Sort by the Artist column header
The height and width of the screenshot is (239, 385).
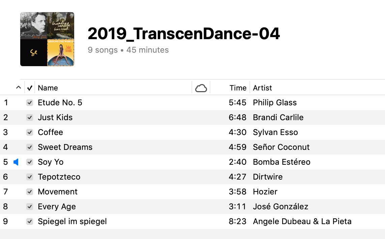point(263,88)
